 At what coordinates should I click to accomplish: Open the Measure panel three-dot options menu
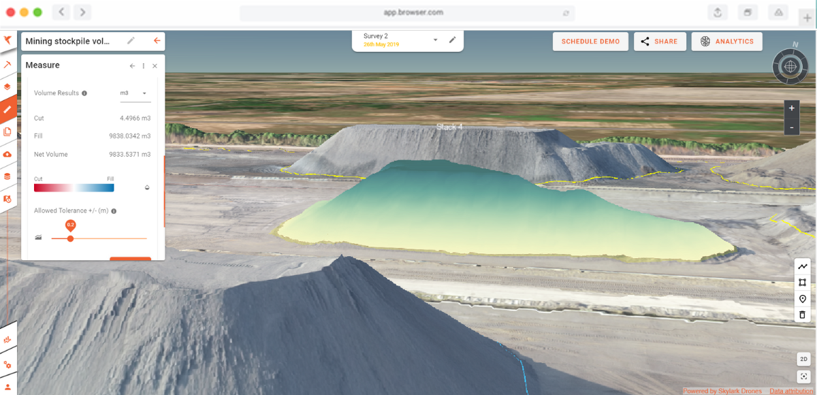pyautogui.click(x=144, y=65)
